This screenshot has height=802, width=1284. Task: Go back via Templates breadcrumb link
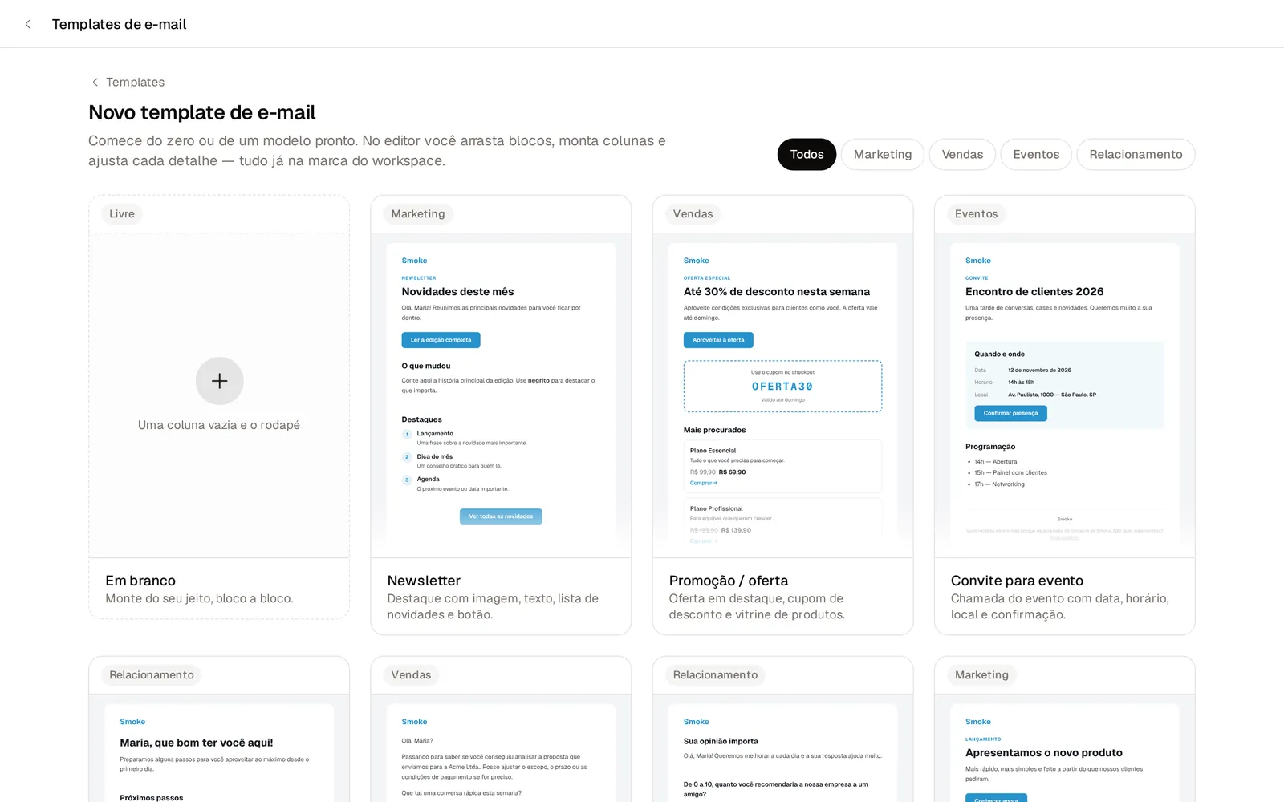click(135, 82)
